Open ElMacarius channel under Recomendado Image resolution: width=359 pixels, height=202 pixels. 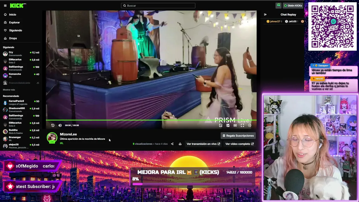[x=21, y=124]
